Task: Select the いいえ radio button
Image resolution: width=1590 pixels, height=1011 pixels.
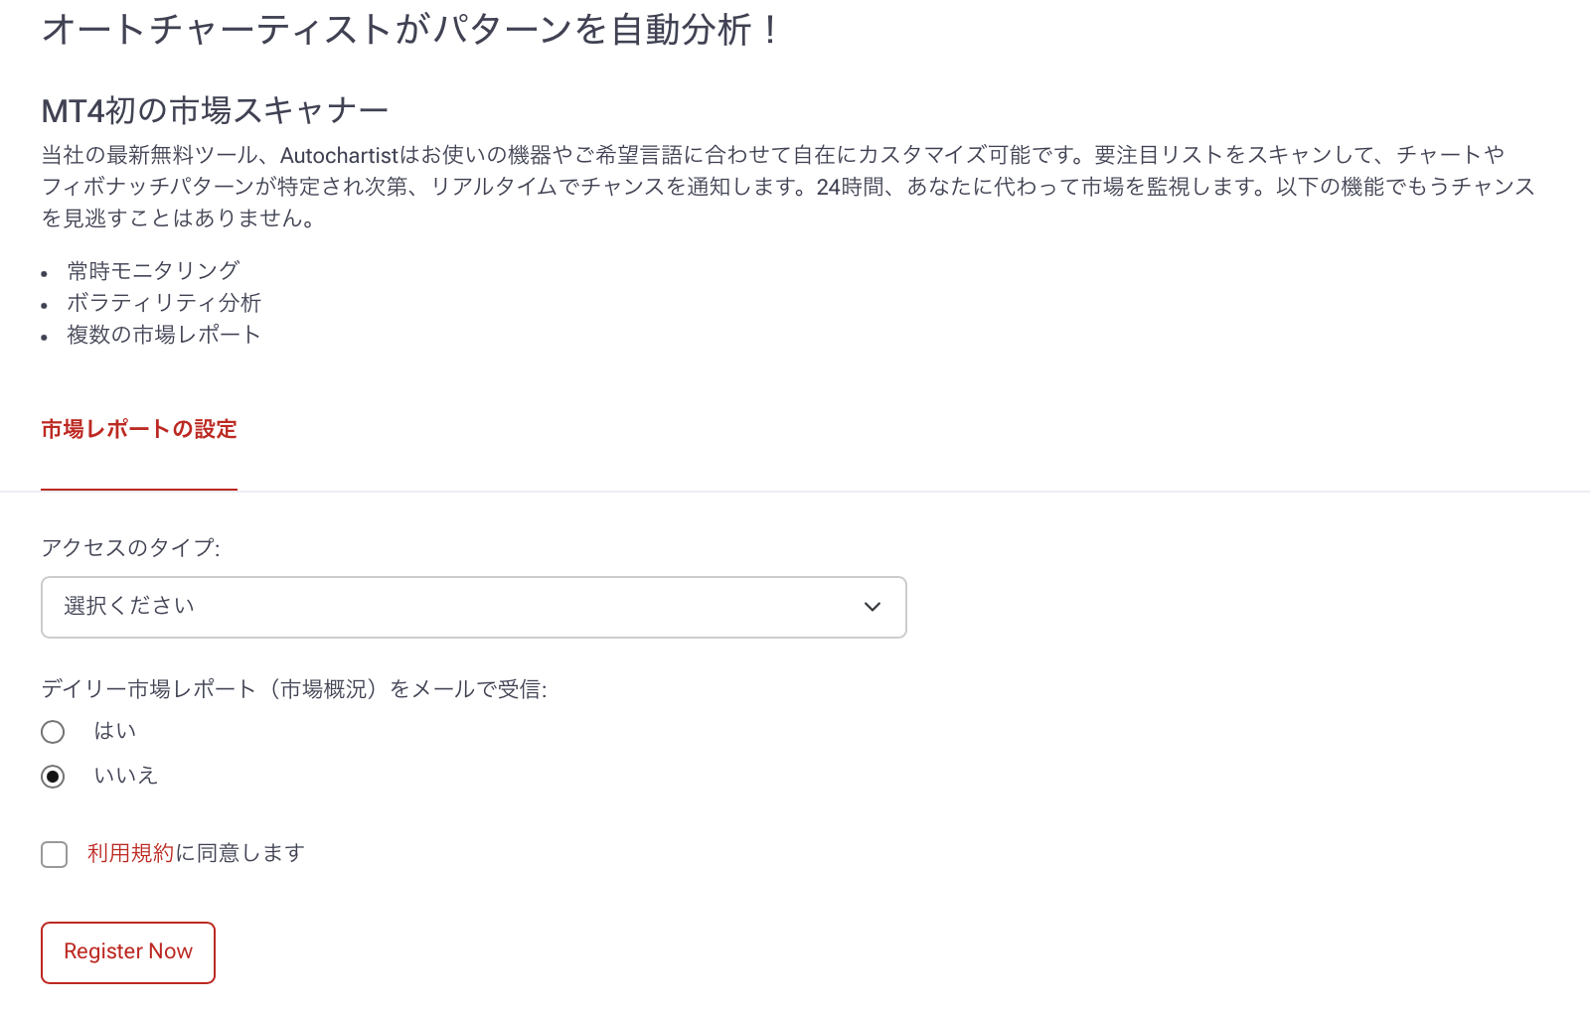Action: (53, 777)
